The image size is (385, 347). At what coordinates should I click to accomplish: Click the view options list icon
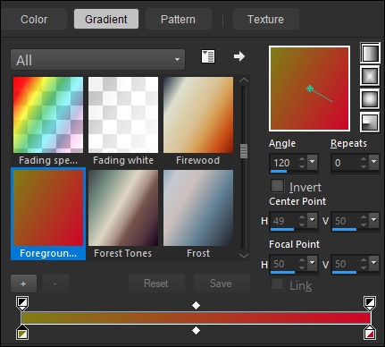208,56
